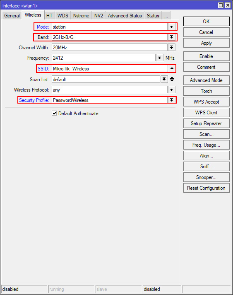
Task: Apply the wireless settings
Action: tap(207, 43)
